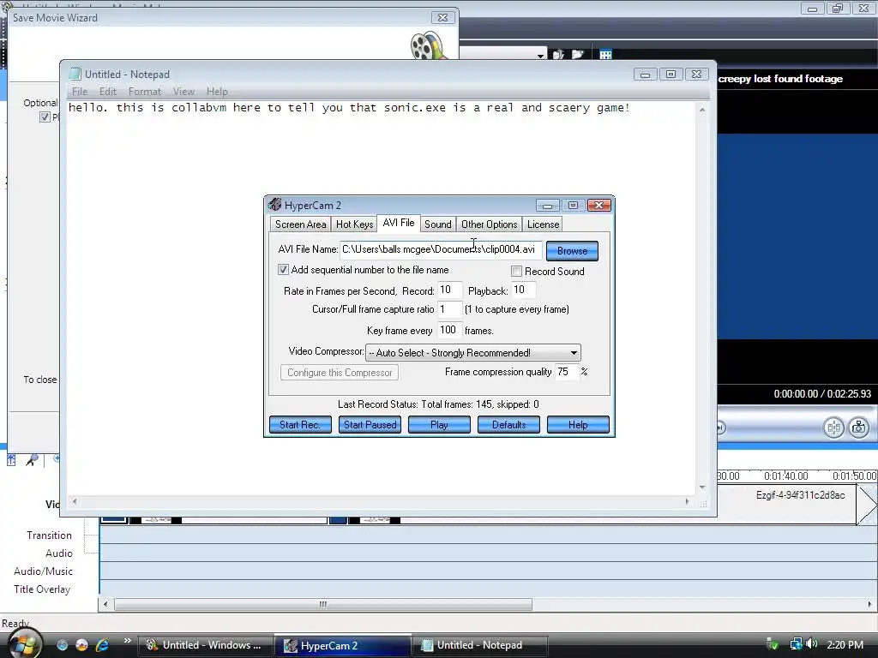878x658 pixels.
Task: Switch to Untitled - Windows Movie Maker taskbar button
Action: pyautogui.click(x=206, y=645)
